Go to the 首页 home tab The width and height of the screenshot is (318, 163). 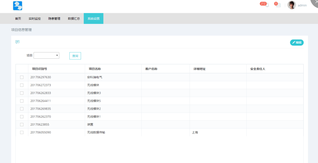click(x=18, y=19)
